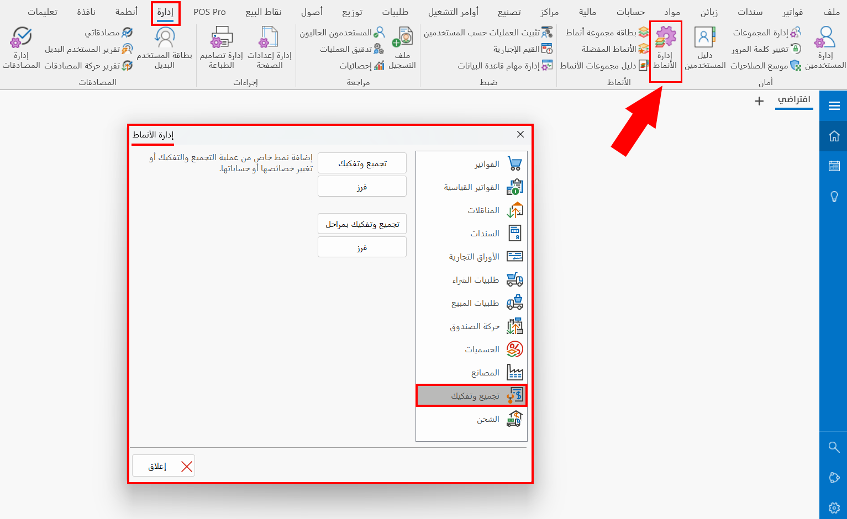Open the hamburger menu in sidebar
The height and width of the screenshot is (519, 847).
point(834,105)
